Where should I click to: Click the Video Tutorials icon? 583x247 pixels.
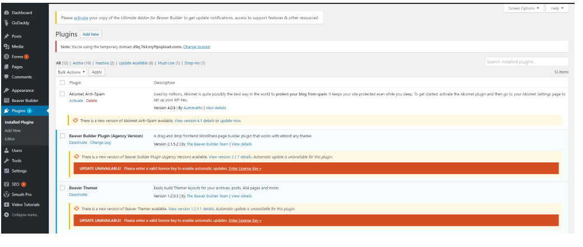tap(6, 204)
